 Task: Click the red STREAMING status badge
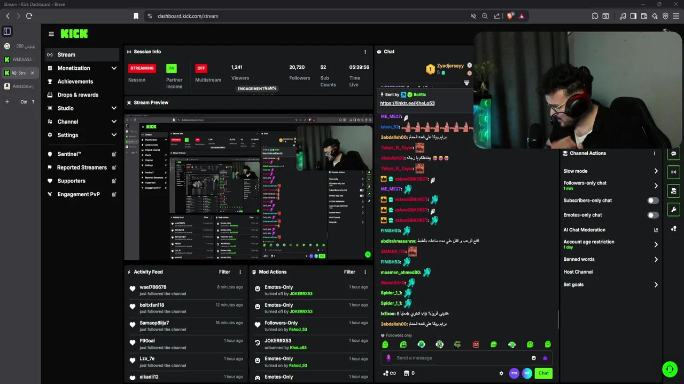coord(142,68)
